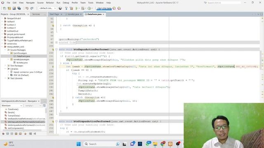The width and height of the screenshot is (264, 148).
Task: Select TampilData() in Navigator
Action: click(x=14, y=116)
